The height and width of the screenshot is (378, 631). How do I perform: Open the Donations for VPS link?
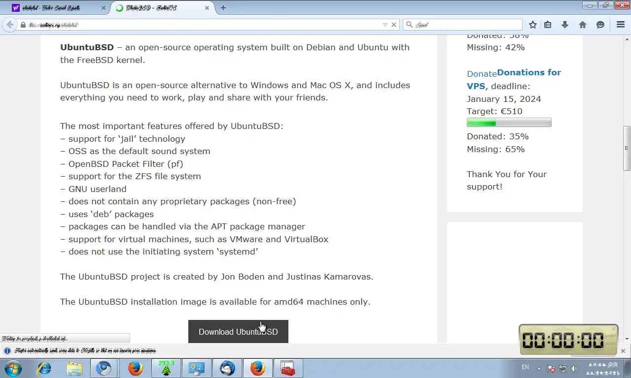tap(514, 79)
